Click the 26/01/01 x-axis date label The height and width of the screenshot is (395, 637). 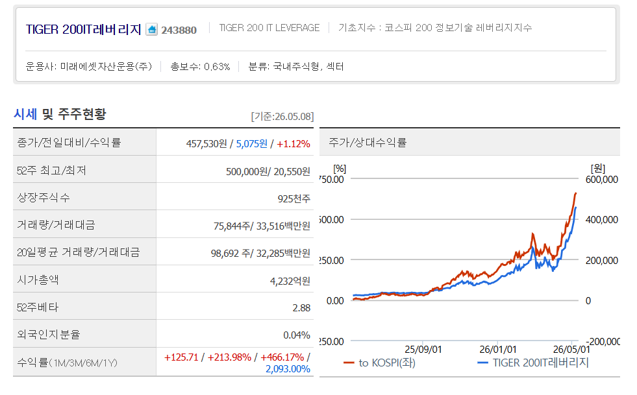497,350
